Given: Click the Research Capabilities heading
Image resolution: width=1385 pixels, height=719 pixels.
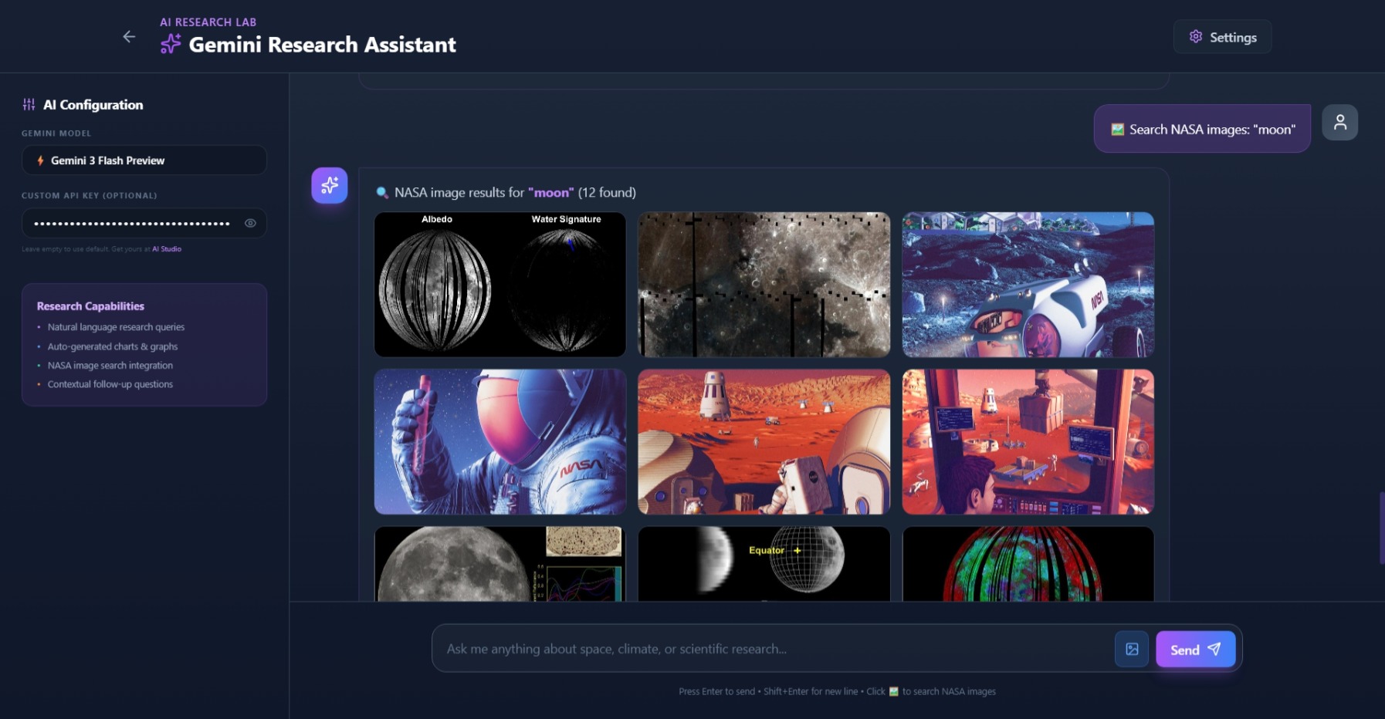Looking at the screenshot, I should [x=90, y=306].
